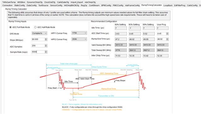Open the AdvFrameConfig tab
Screen dimensions: 201x114
132,5
